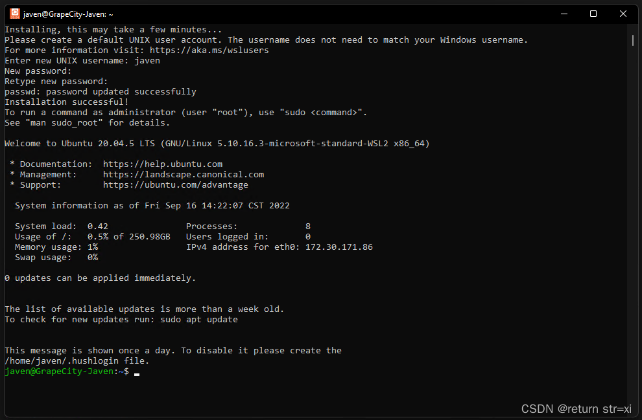Click the window close button

coord(623,13)
